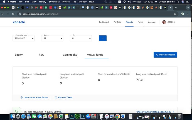Open System Preferences from the dock
This screenshot has width=192, height=120.
(x=94, y=116)
